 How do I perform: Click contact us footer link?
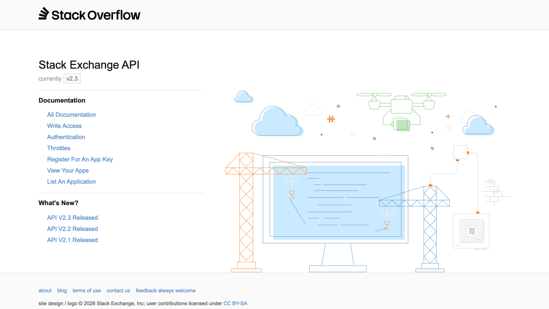point(118,291)
